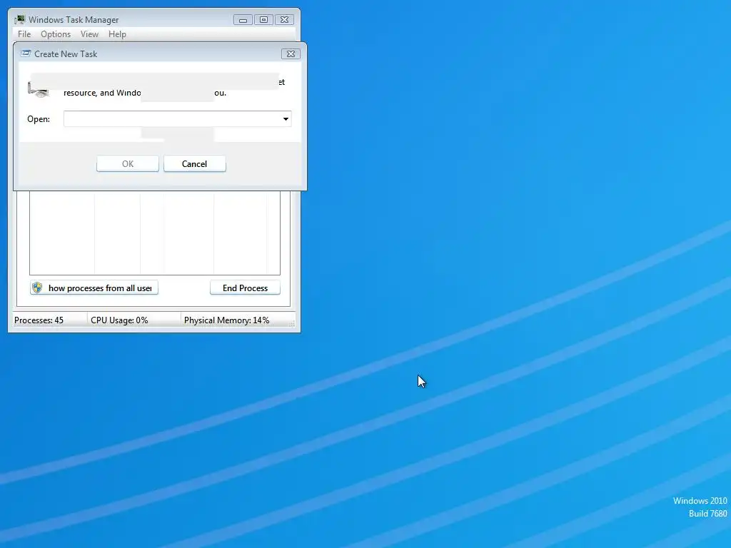
Task: Click into the Open text input field
Action: click(172, 119)
